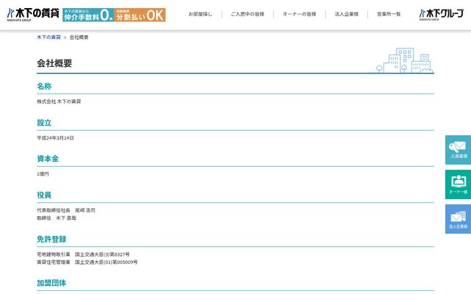Open the 木下グループ logo link
The image size is (471, 294).
(442, 15)
